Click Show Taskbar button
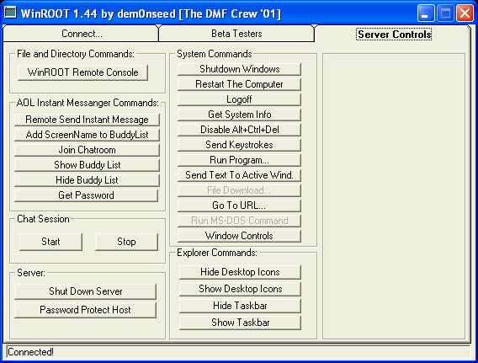Viewport: 478px width, 363px height. tap(240, 323)
